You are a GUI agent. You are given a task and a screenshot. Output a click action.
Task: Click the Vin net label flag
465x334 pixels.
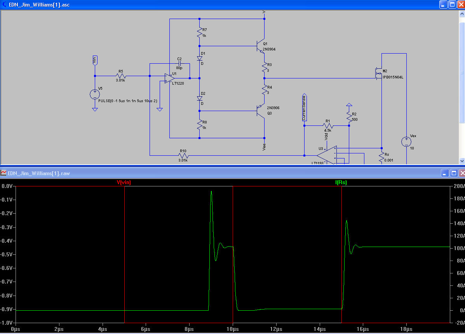95,61
